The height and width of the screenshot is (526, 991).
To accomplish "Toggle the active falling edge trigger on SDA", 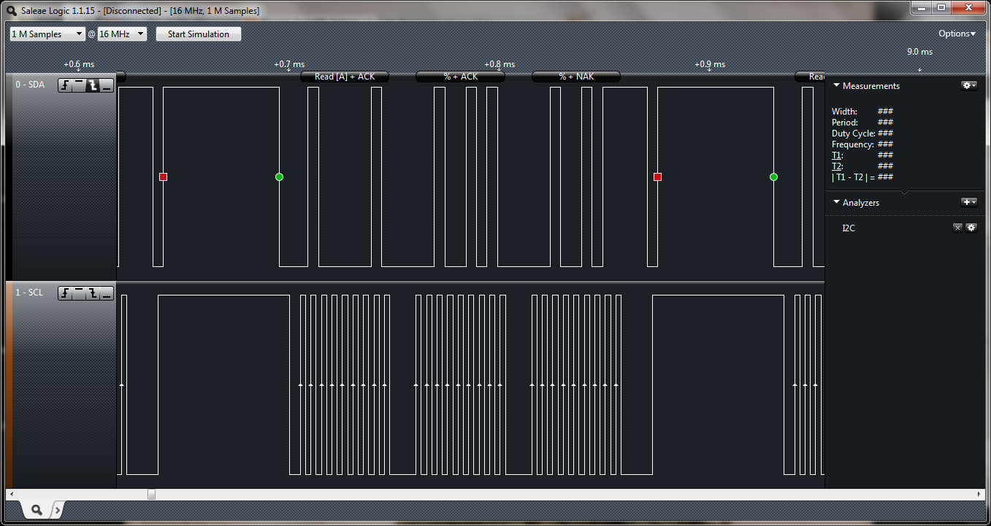I will [93, 85].
